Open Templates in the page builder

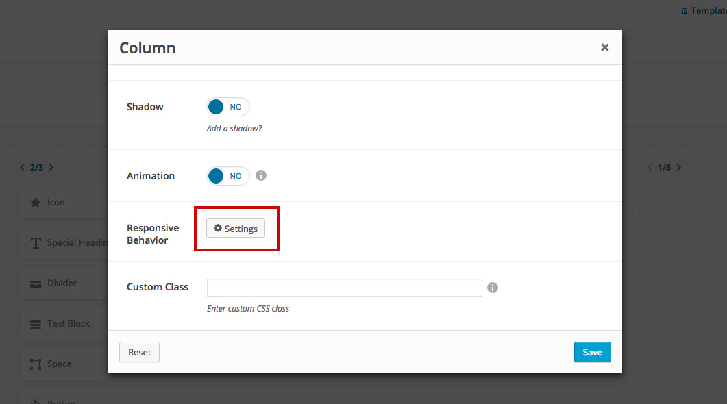coord(704,10)
